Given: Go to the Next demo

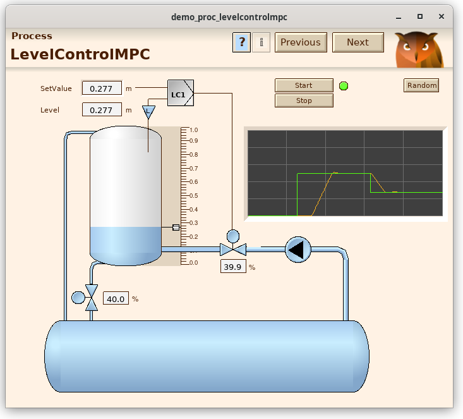Looking at the screenshot, I should 358,42.
